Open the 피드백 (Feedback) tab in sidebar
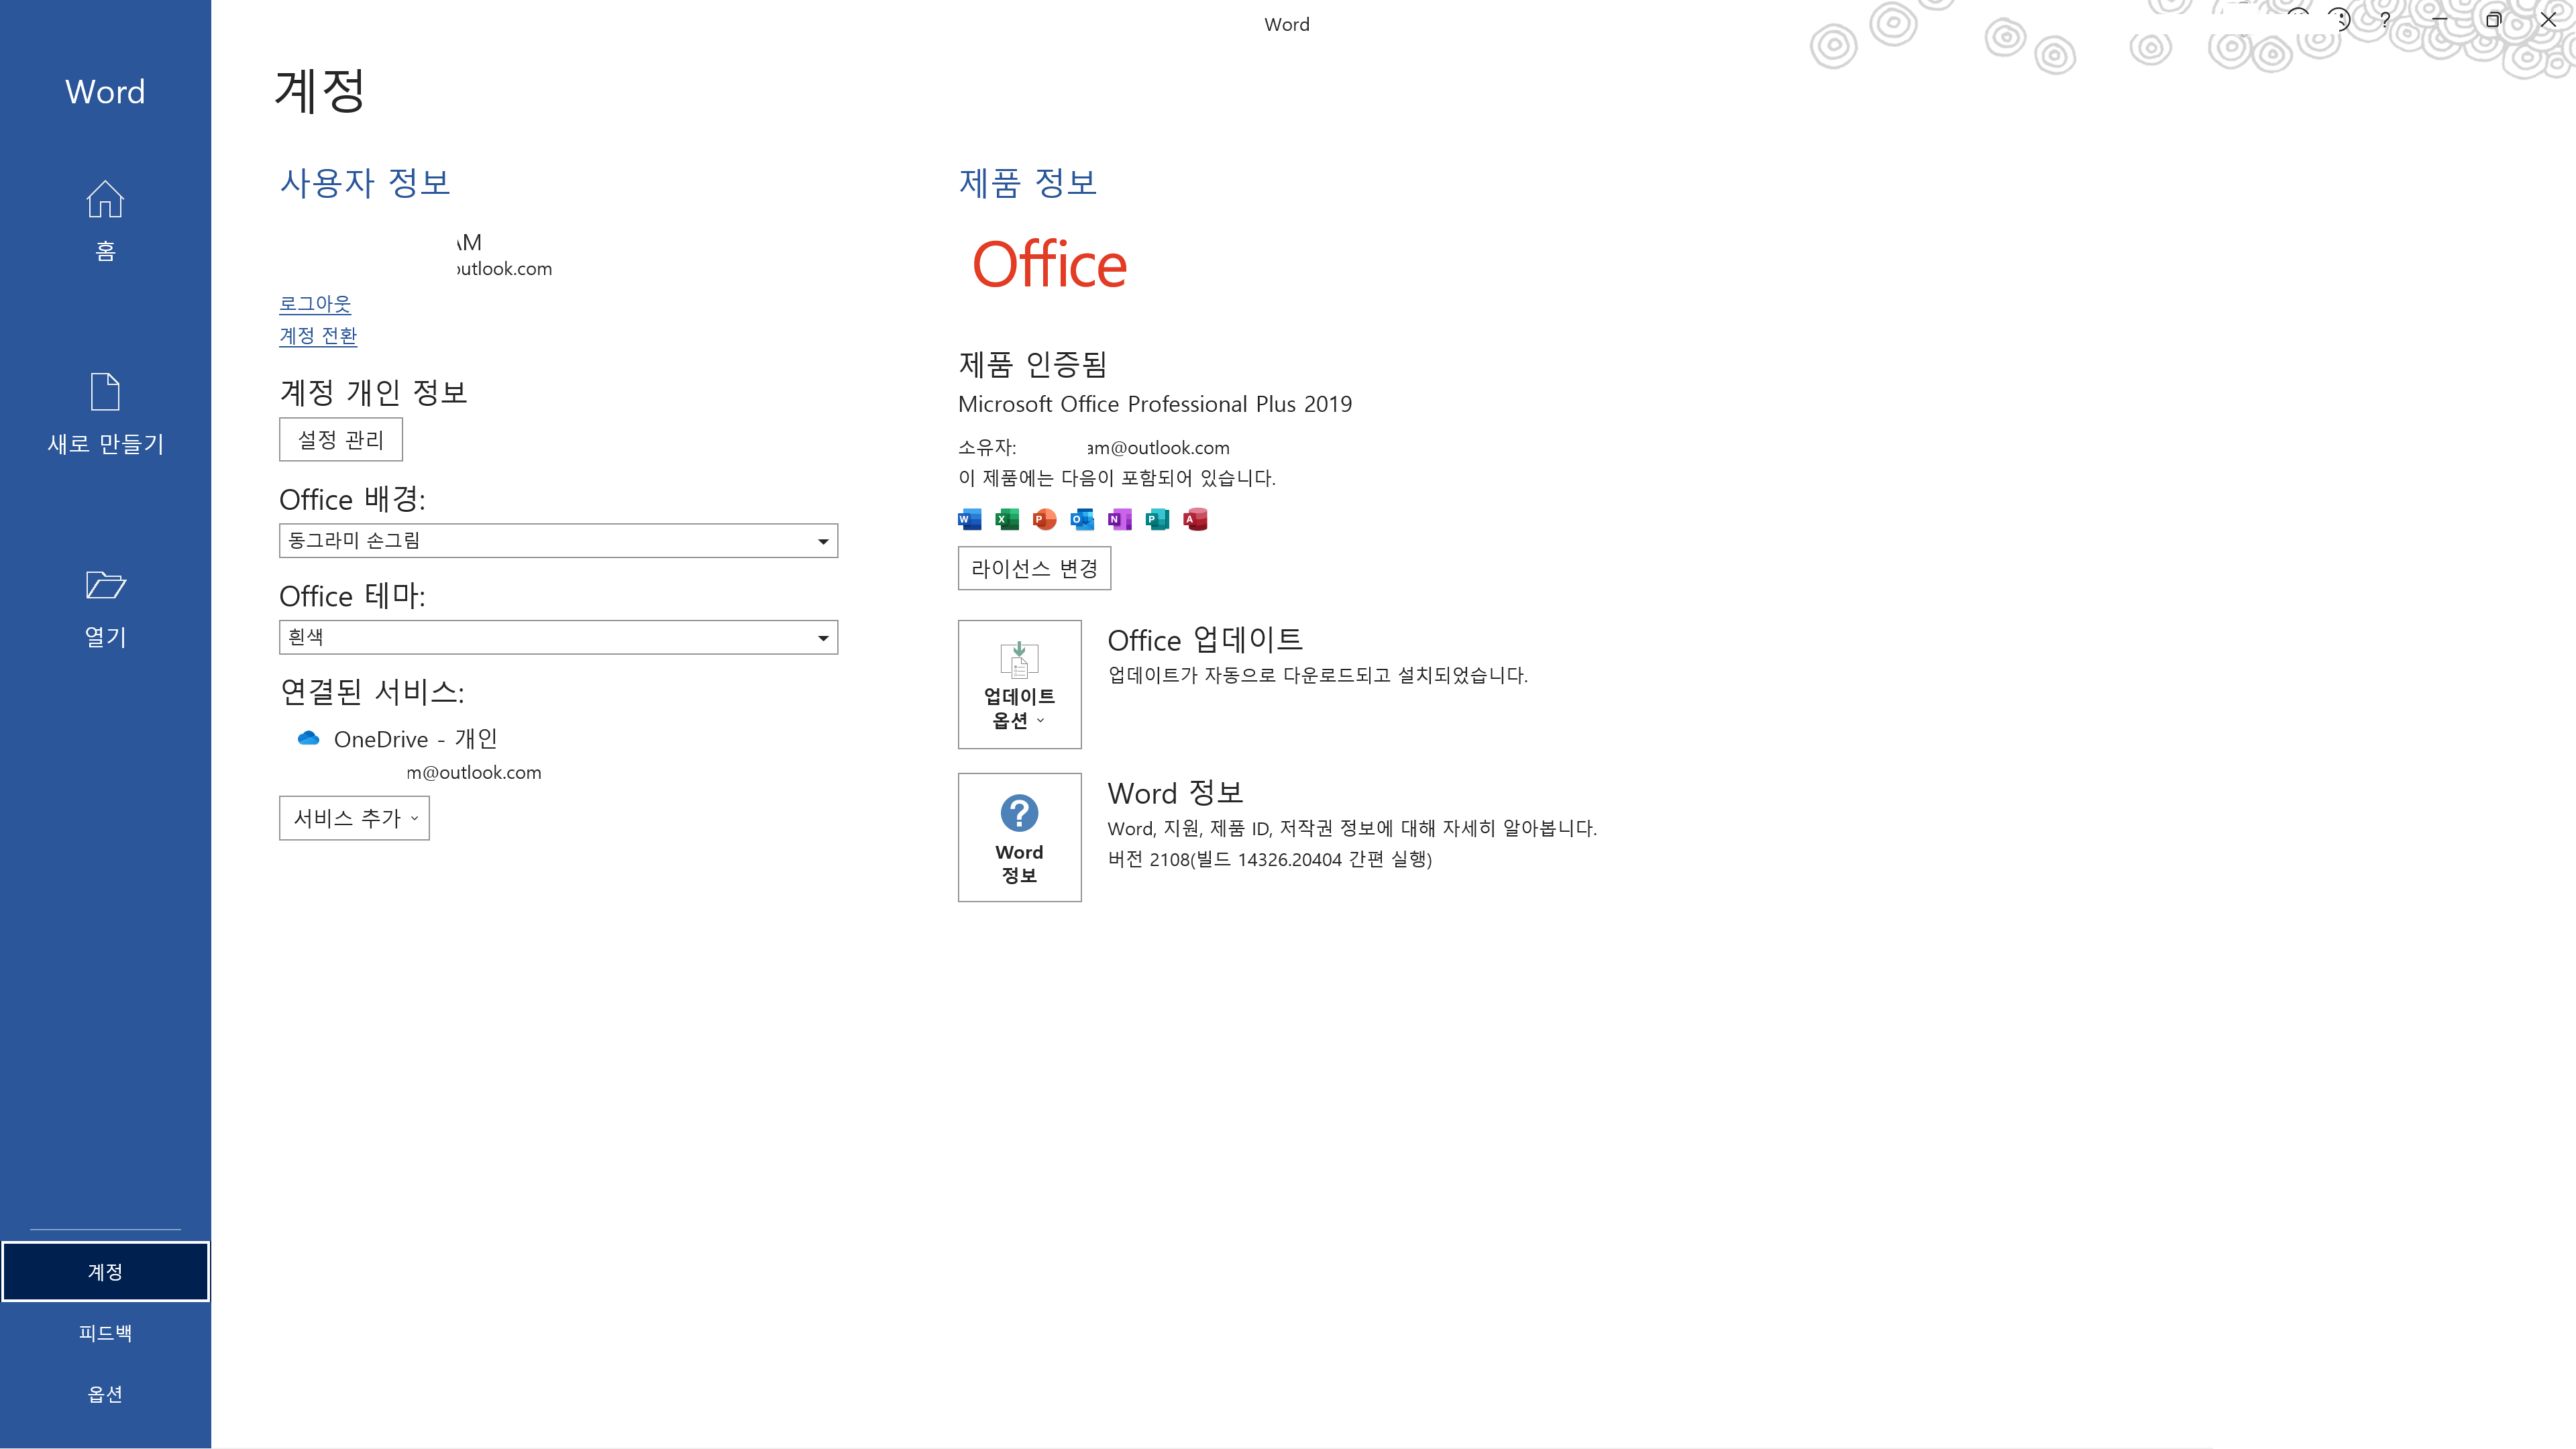This screenshot has width=2576, height=1449. [105, 1332]
